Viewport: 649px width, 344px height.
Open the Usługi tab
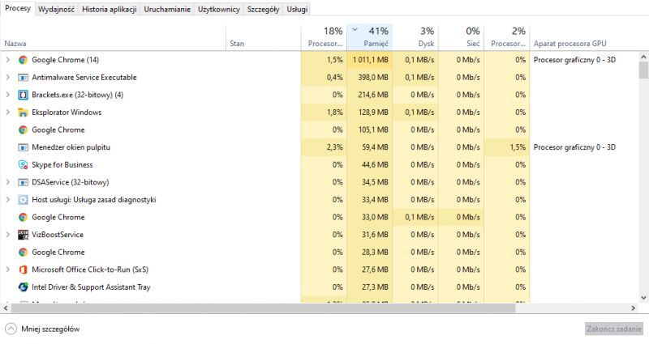click(297, 9)
